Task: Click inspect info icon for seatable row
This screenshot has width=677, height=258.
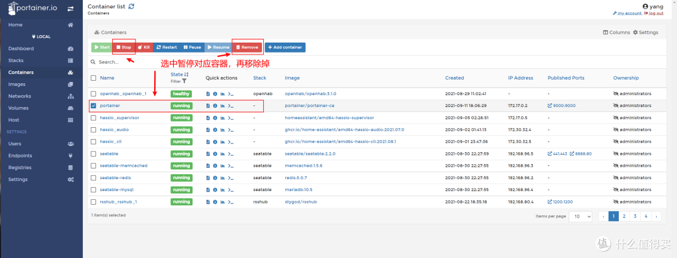Action: [215, 153]
